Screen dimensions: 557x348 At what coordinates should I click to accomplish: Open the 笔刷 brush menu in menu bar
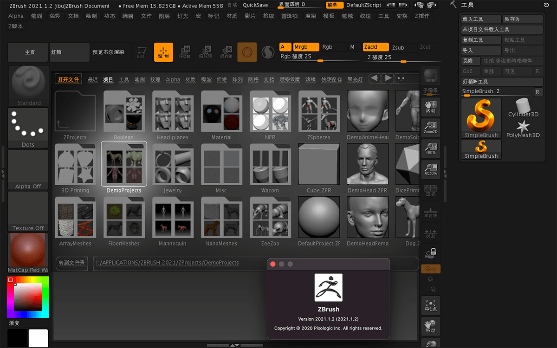pyautogui.click(x=36, y=16)
